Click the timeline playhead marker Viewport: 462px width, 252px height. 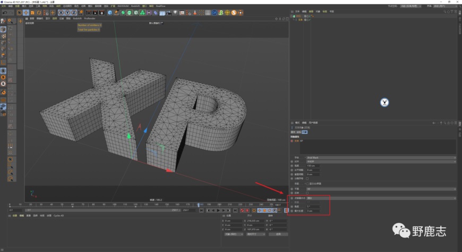coord(198,205)
